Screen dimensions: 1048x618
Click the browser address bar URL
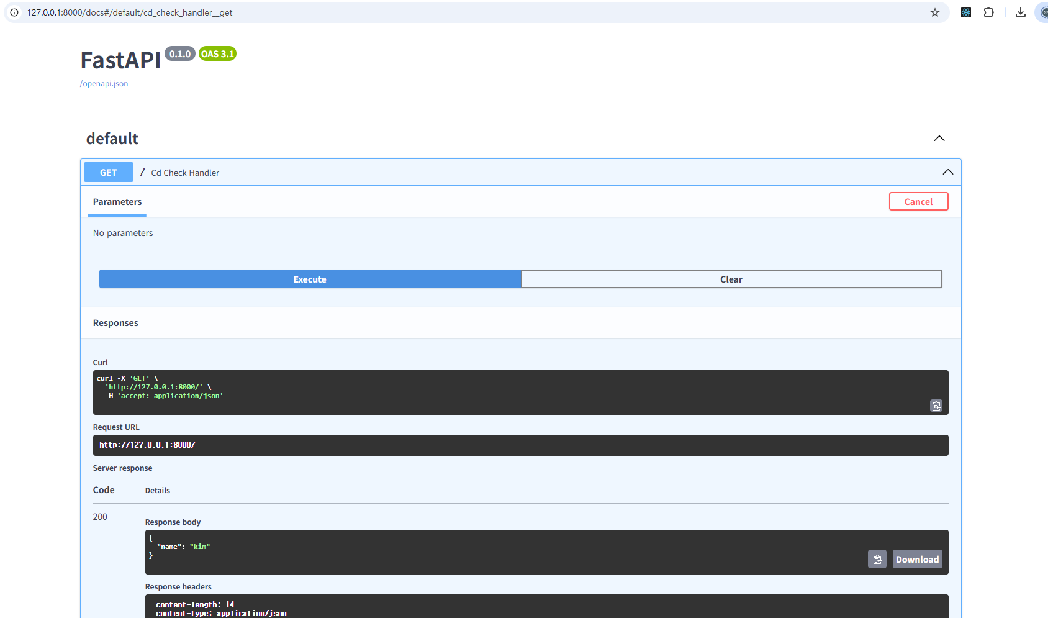(130, 12)
